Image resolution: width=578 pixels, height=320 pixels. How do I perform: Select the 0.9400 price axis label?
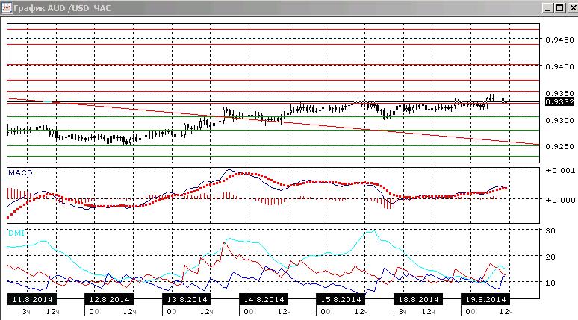pyautogui.click(x=559, y=66)
